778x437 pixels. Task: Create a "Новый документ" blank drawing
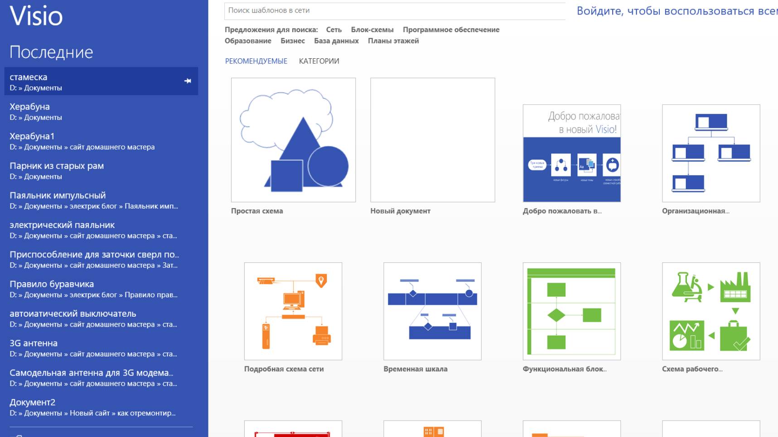[x=433, y=140]
